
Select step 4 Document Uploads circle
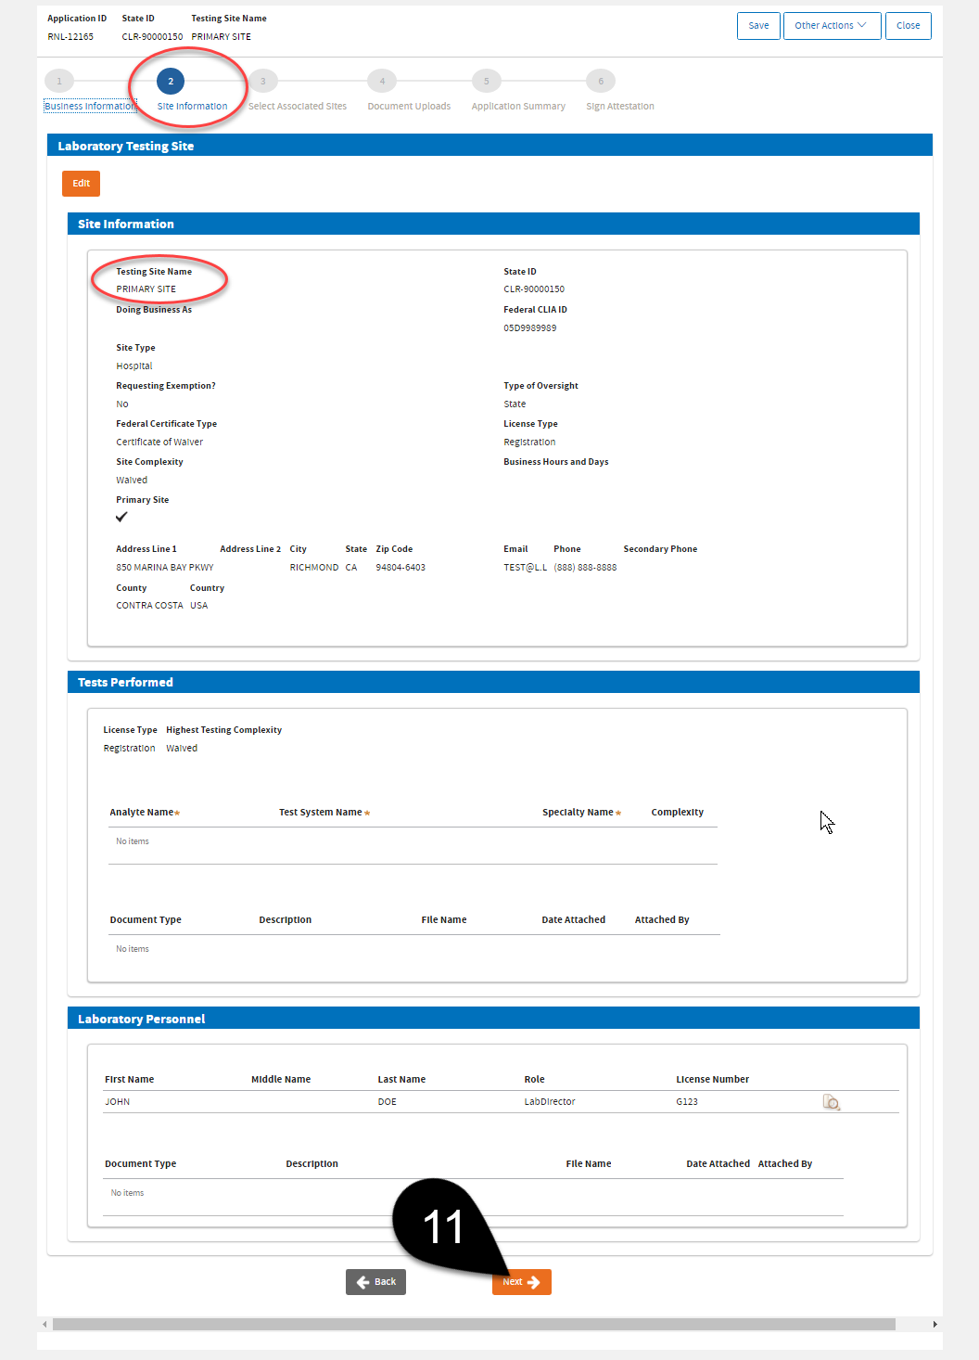[381, 81]
